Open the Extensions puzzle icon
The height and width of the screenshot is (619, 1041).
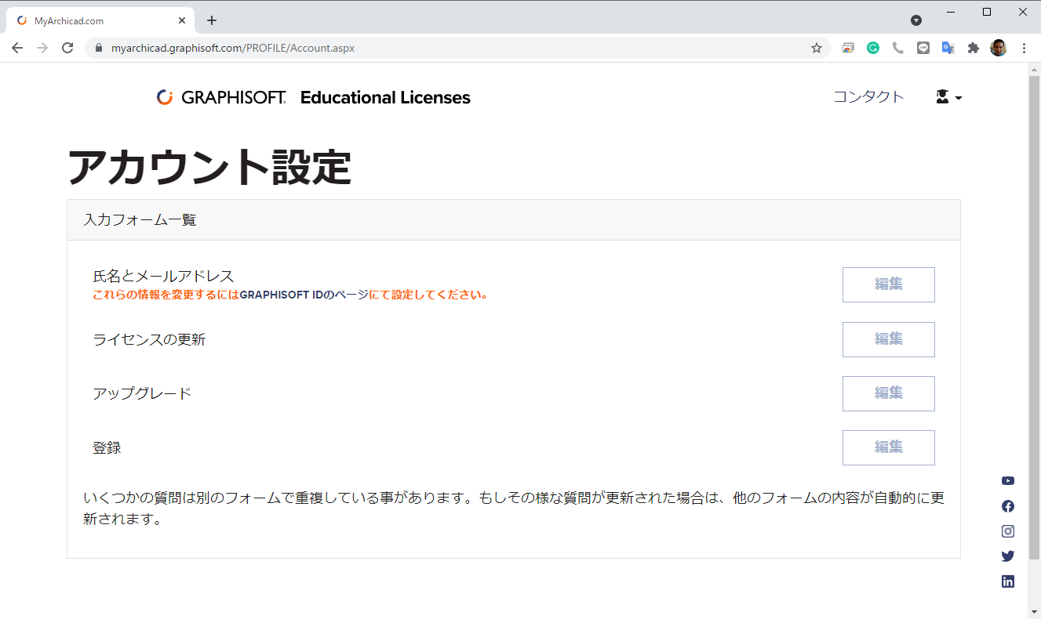974,48
